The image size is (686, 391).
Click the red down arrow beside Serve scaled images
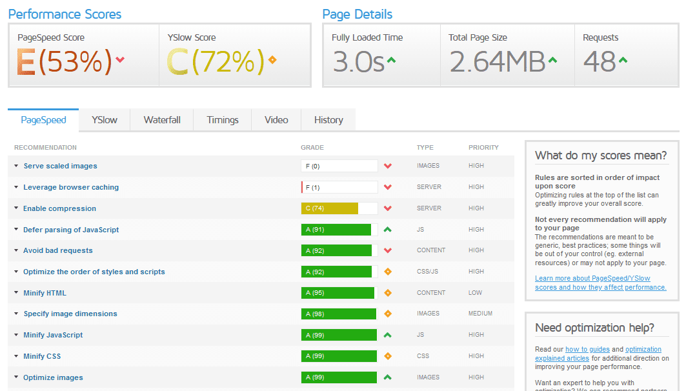click(x=387, y=165)
